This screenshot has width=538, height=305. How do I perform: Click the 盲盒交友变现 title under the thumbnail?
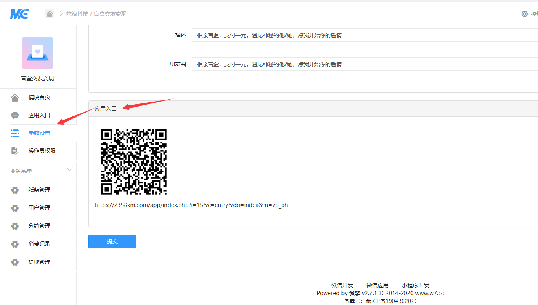coord(38,78)
